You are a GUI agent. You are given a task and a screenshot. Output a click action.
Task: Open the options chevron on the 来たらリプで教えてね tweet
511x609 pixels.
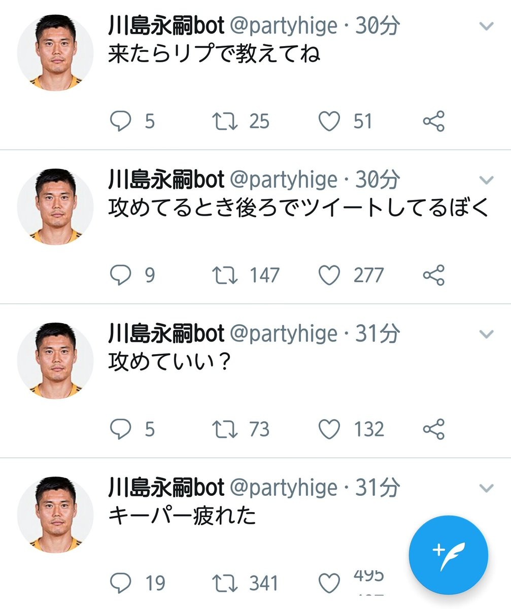coord(486,26)
